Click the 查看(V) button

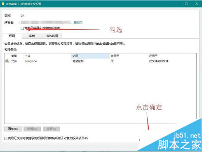click(52, 129)
